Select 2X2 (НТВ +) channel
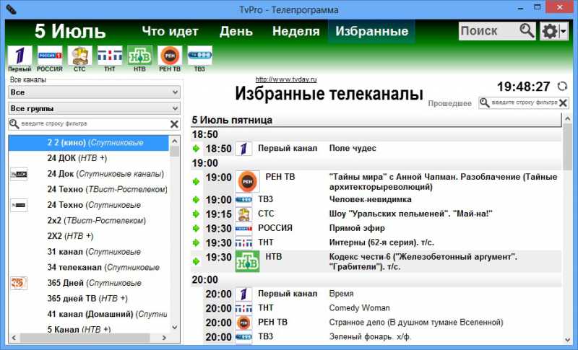The image size is (578, 350). tap(89, 236)
